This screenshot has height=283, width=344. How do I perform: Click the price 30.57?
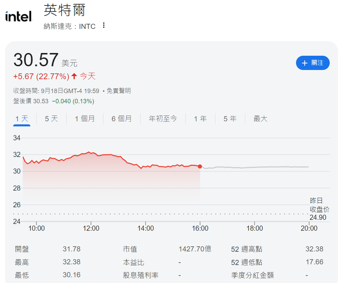(x=36, y=60)
